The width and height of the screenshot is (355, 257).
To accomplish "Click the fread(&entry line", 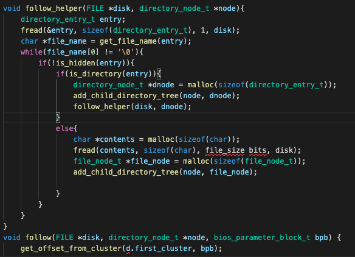I will tap(130, 30).
